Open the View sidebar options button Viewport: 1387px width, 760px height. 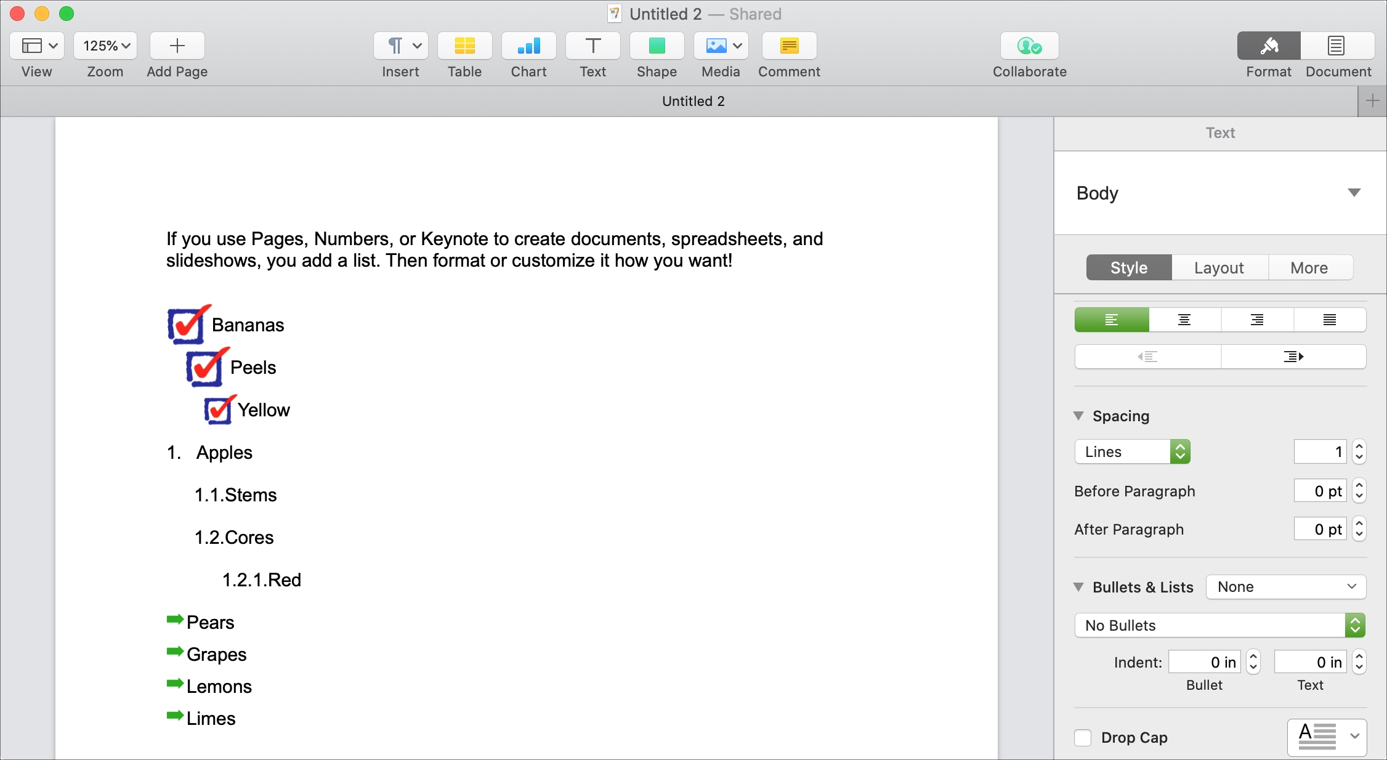36,46
